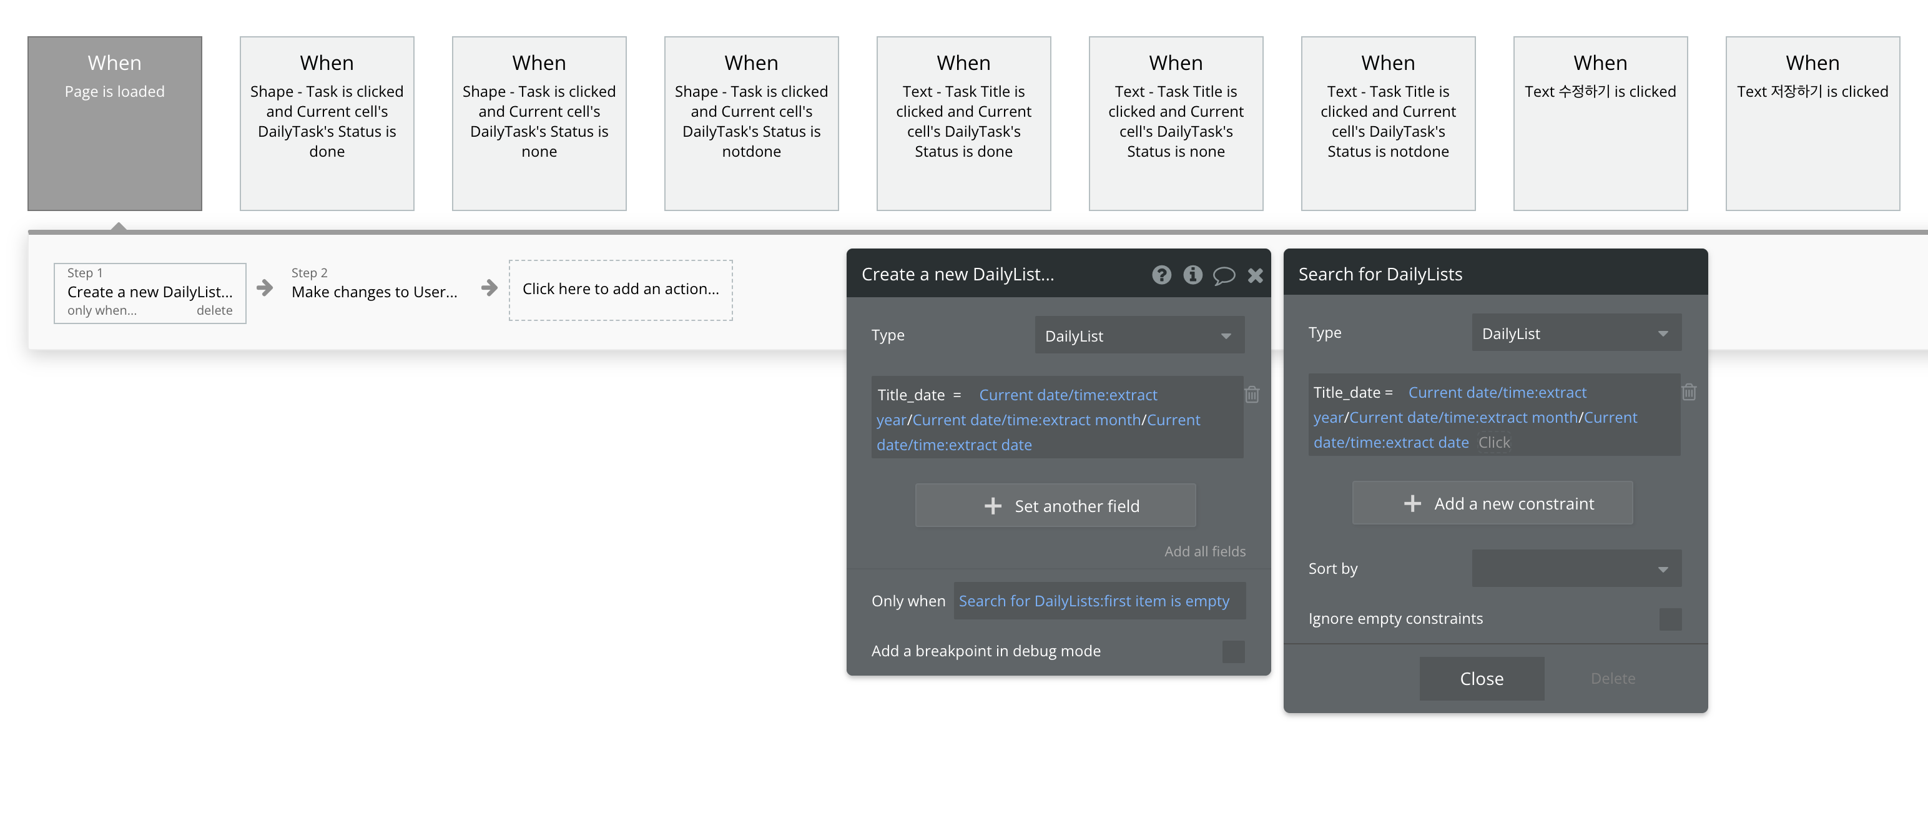Viewport: 1928px width, 813px height.
Task: Open Step 2 Make changes to User
Action: (x=373, y=291)
